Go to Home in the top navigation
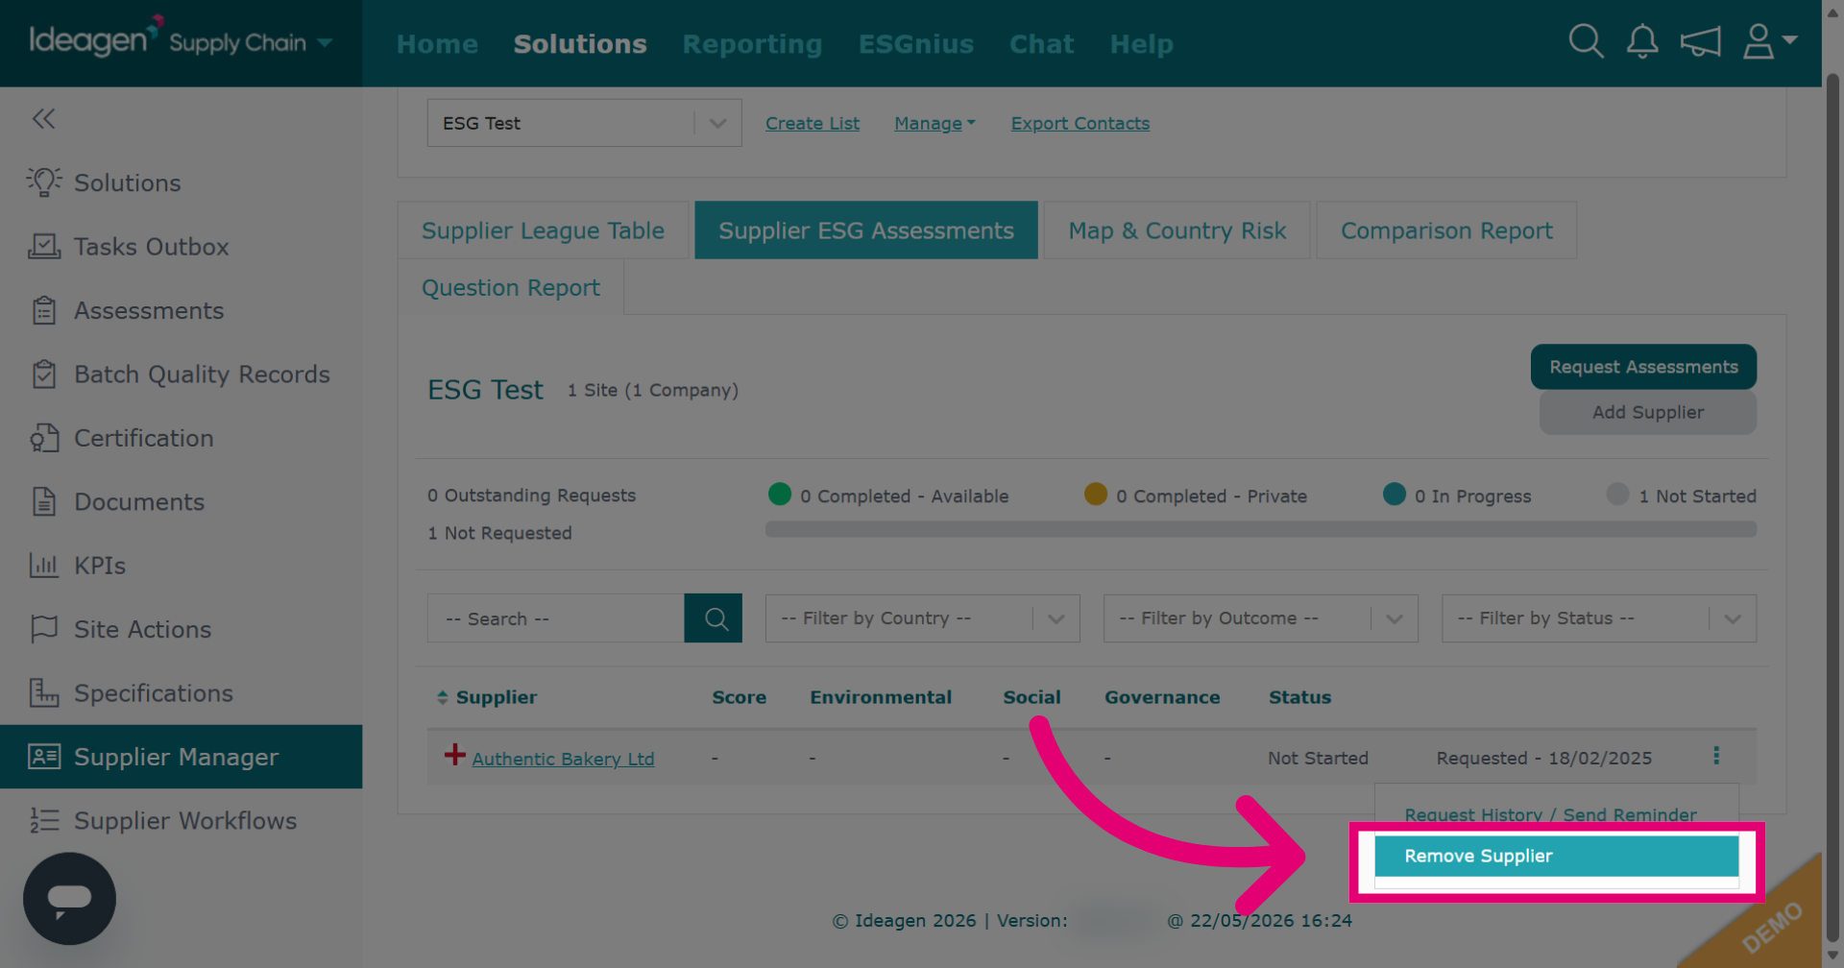The image size is (1844, 968). 437,44
